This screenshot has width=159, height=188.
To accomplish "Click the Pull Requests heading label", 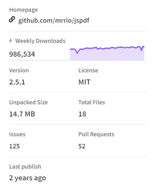I will [x=96, y=134].
